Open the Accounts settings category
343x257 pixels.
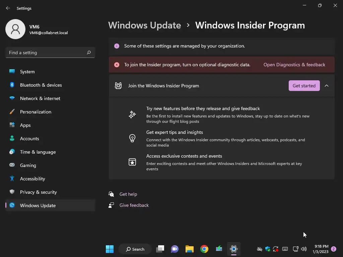click(x=50, y=139)
